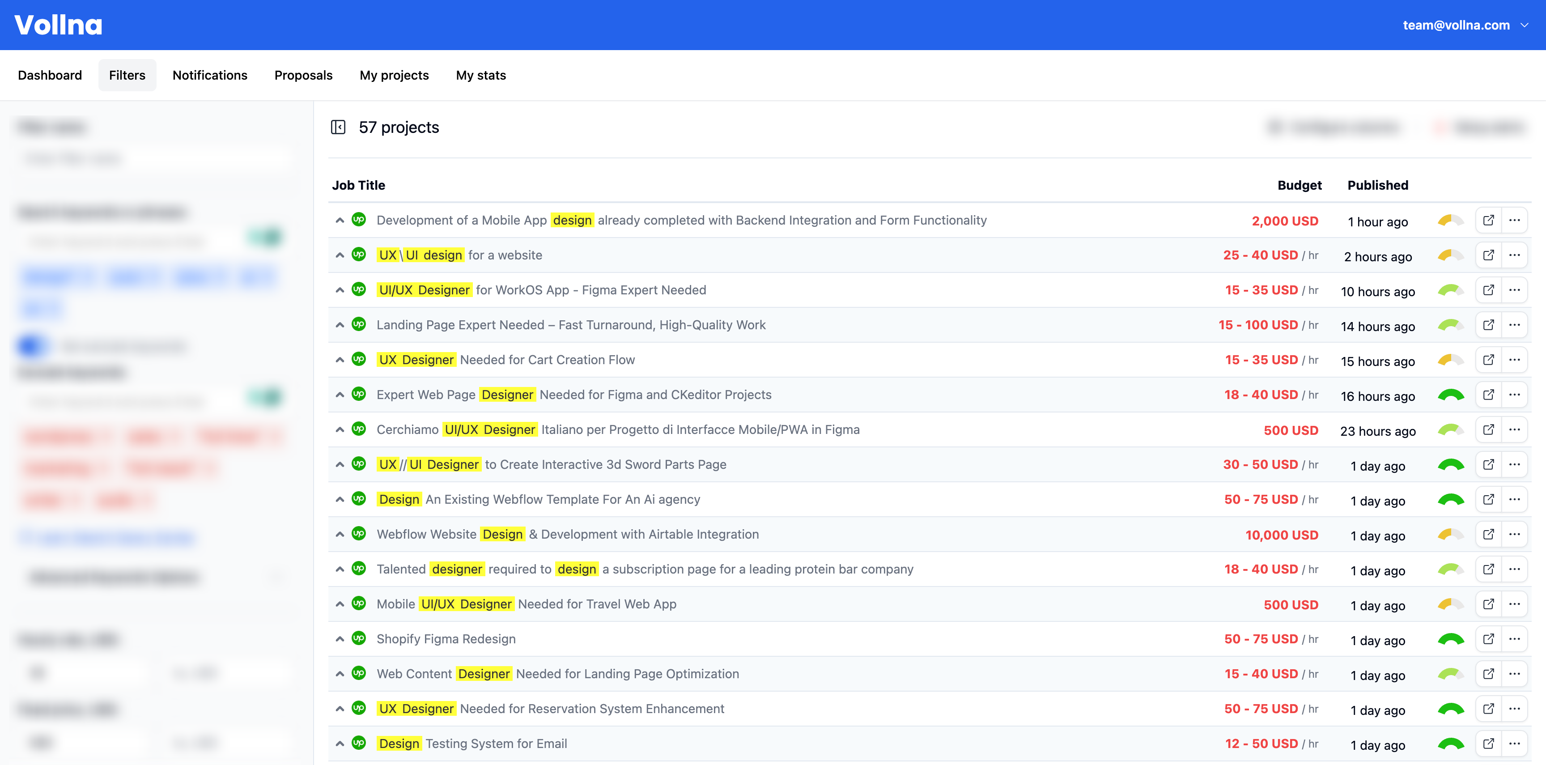Collapse the filter sidebar panel icon
The width and height of the screenshot is (1546, 765).
pyautogui.click(x=338, y=127)
